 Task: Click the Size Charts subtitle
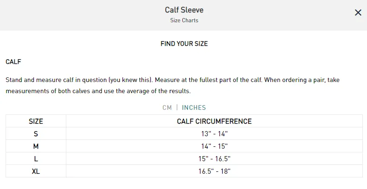point(184,20)
